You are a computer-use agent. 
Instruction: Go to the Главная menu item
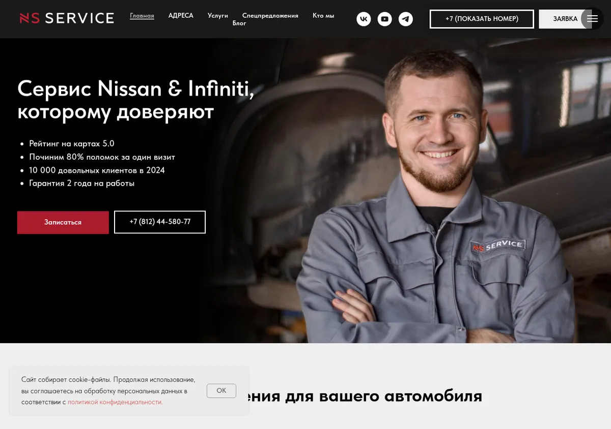click(142, 16)
